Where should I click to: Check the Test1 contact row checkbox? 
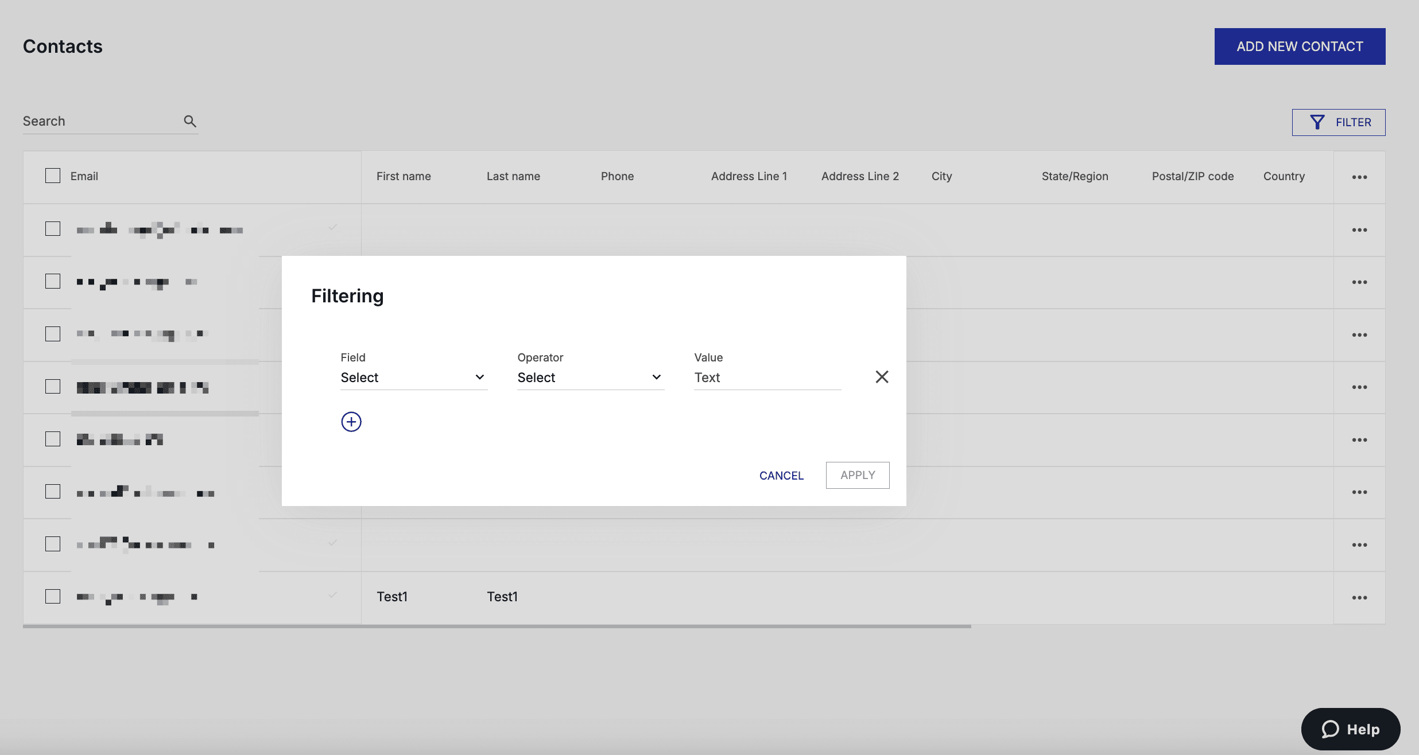coord(53,596)
